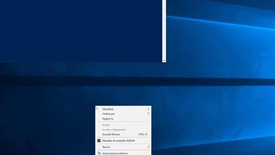
Task: Open Pannello di controllo NVIDIA
Action: click(x=123, y=141)
